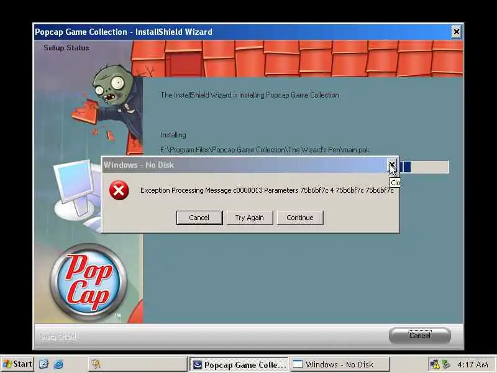This screenshot has width=497, height=373.
Task: Click the Continue button
Action: click(300, 218)
